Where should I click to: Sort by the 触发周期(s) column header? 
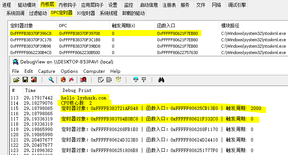click(132, 26)
